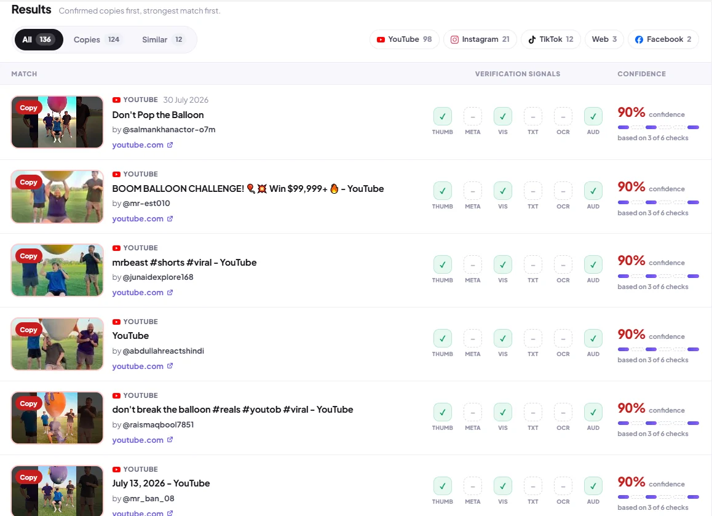The width and height of the screenshot is (712, 516).
Task: Click VIS check icon in @mr_ban_08 row
Action: coord(503,486)
